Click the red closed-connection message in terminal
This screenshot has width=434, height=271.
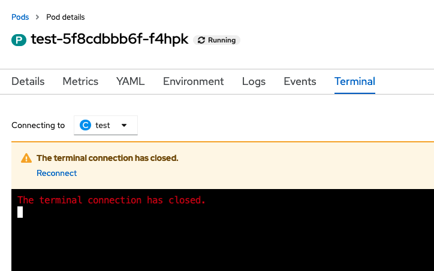(111, 200)
